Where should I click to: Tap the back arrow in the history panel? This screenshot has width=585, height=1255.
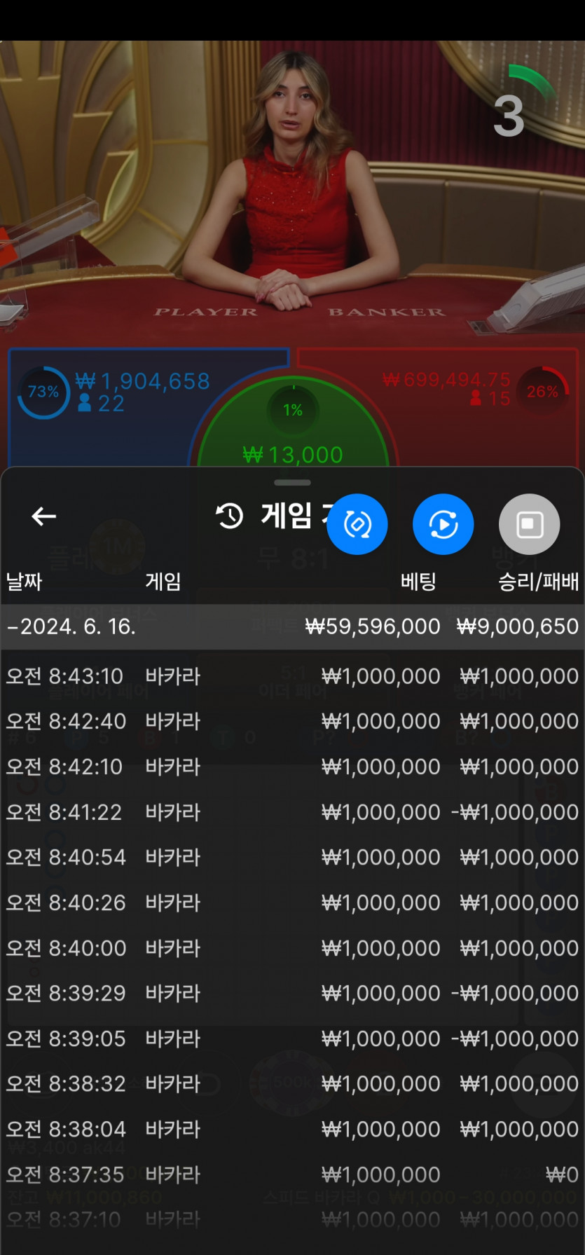(x=43, y=516)
